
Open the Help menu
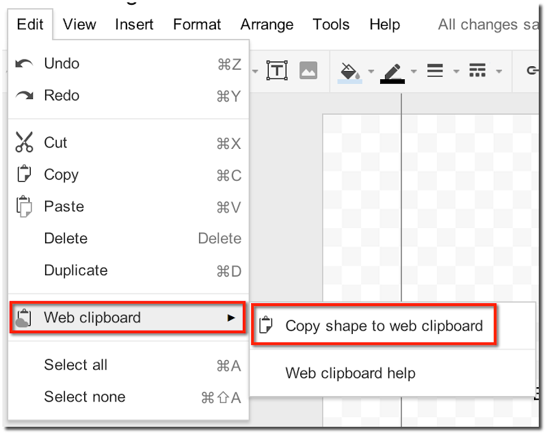click(x=384, y=25)
